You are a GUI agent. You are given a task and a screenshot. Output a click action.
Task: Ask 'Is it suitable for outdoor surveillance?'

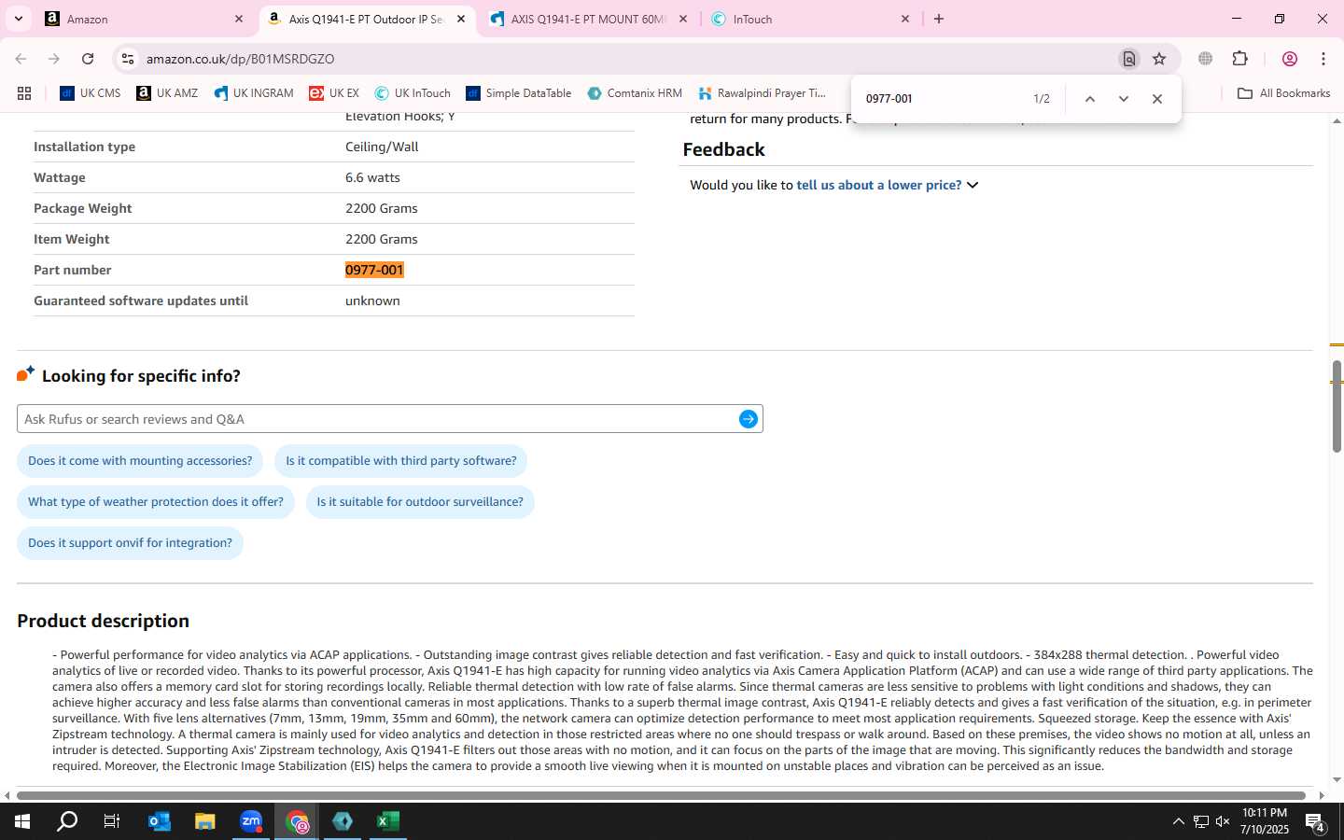420,502
